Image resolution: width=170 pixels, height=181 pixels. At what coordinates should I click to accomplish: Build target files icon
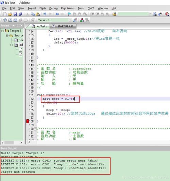coord(10,20)
